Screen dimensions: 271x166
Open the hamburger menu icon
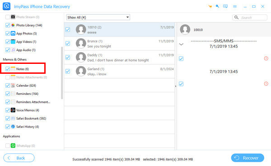[235, 7]
